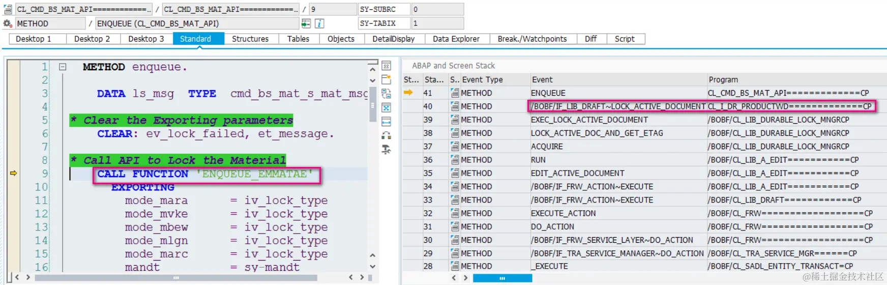Open the Objects tab
The image size is (887, 285).
point(341,39)
